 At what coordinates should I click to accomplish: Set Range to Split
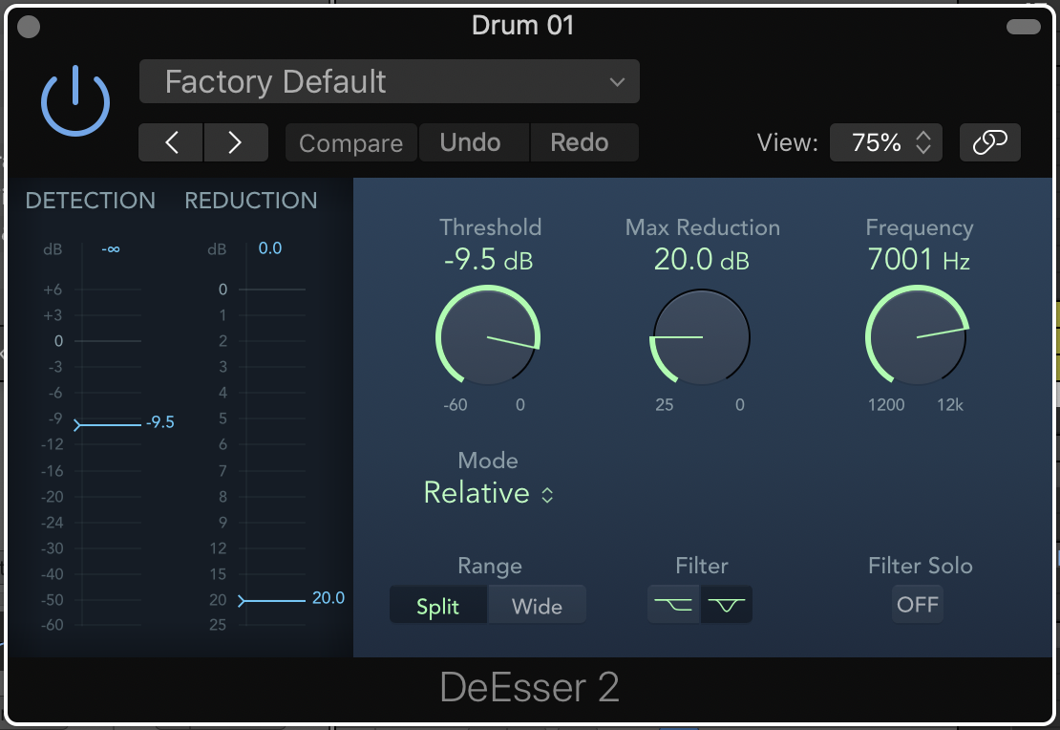(438, 606)
